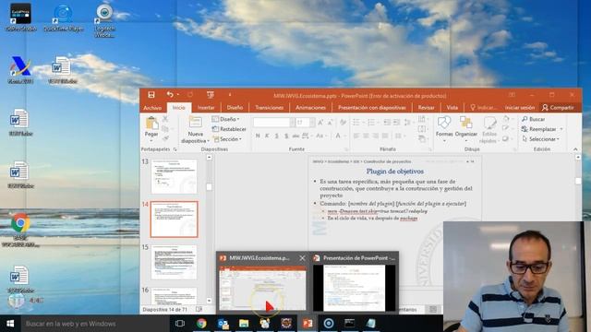Expand the Diseño layout dropdown in Diapositivas group
Screen dimensions: 591x332
click(226, 119)
